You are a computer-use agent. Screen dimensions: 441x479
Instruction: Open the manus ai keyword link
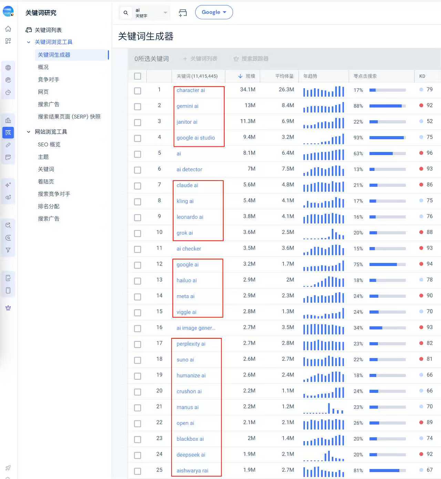tap(187, 407)
